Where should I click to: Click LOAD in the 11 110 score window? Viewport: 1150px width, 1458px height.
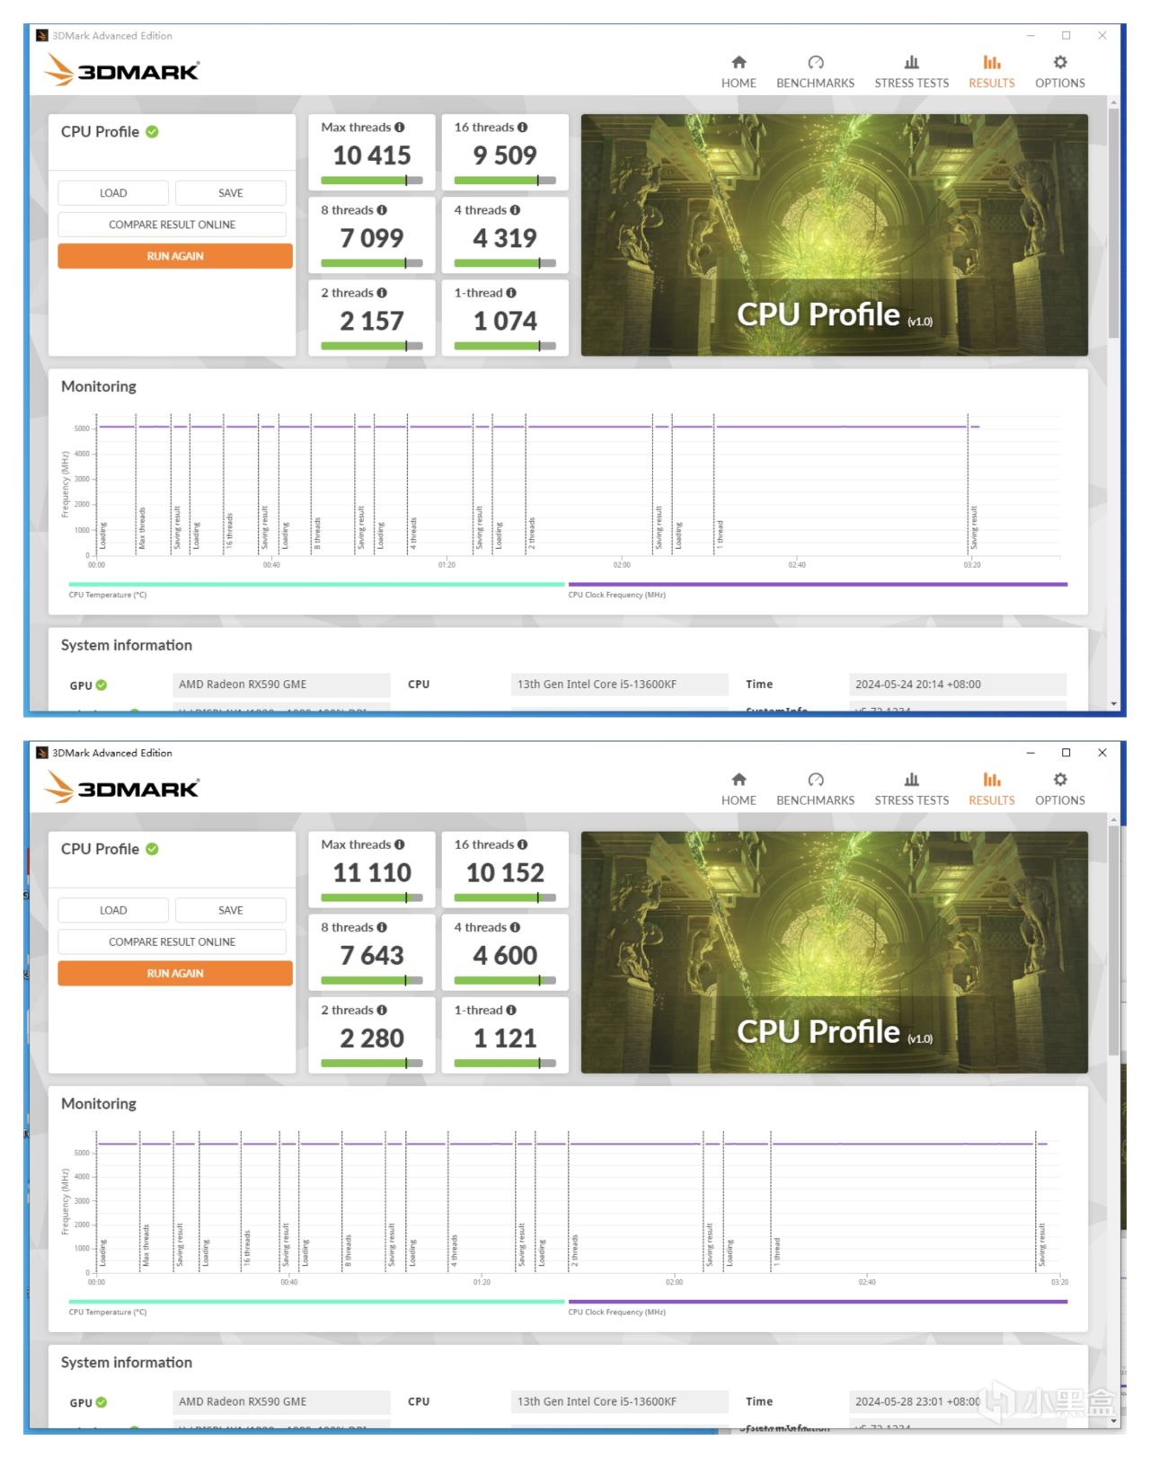coord(113,910)
